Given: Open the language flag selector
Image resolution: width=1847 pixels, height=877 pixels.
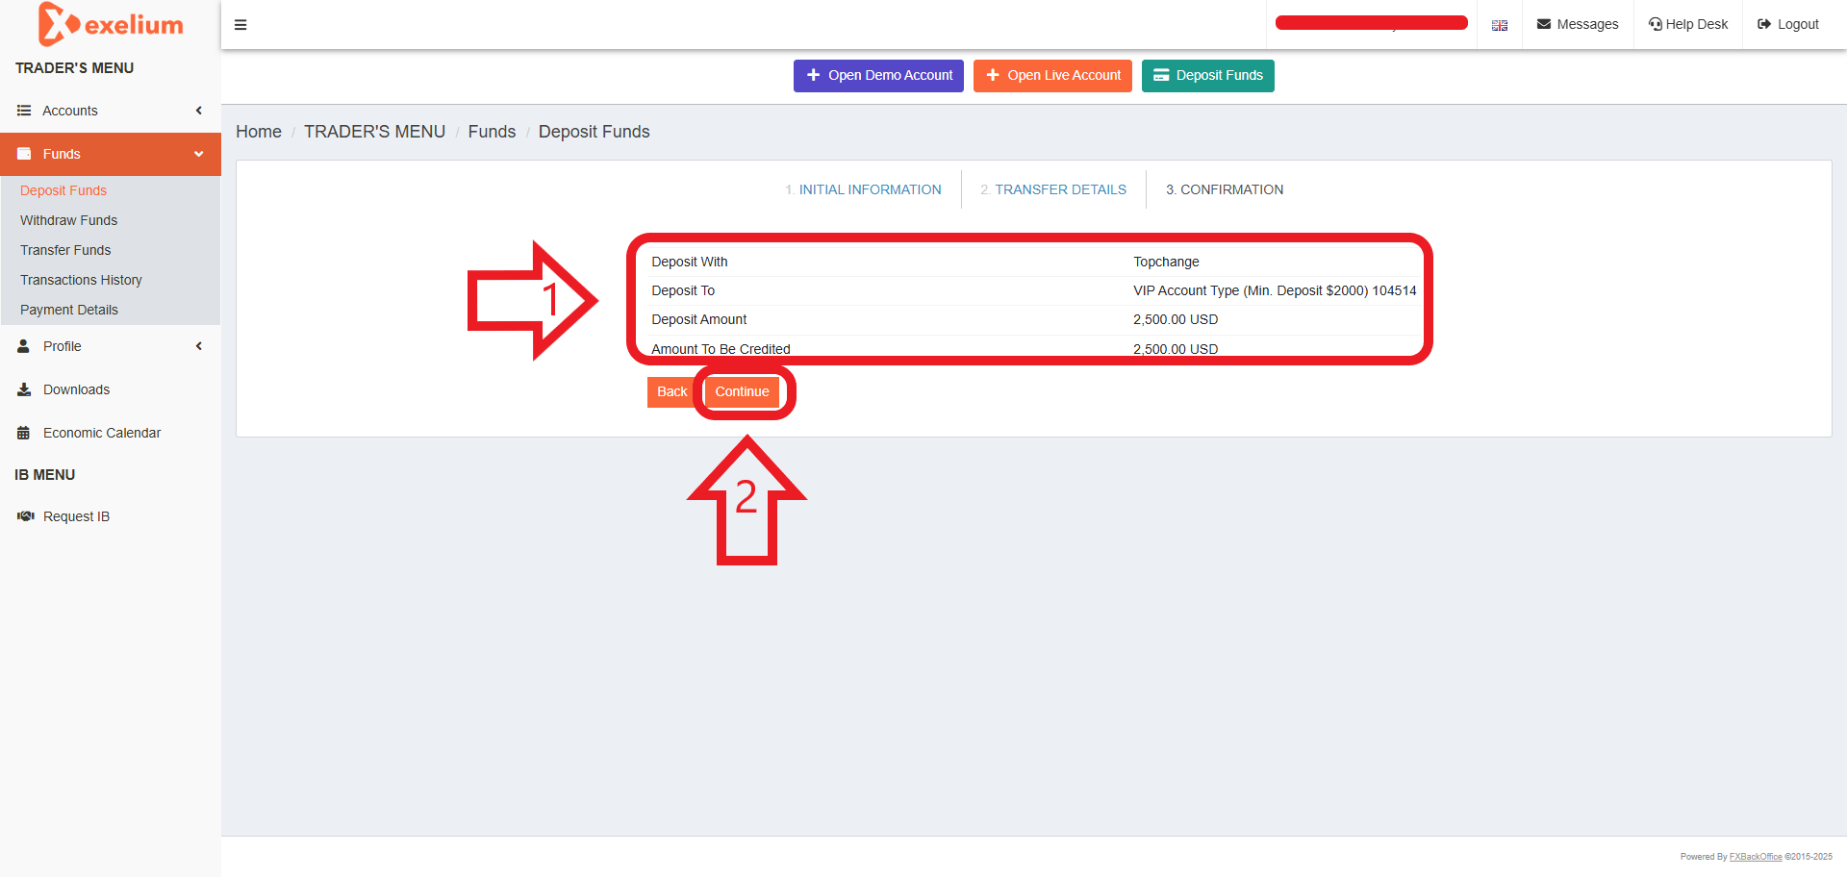Looking at the screenshot, I should point(1499,25).
